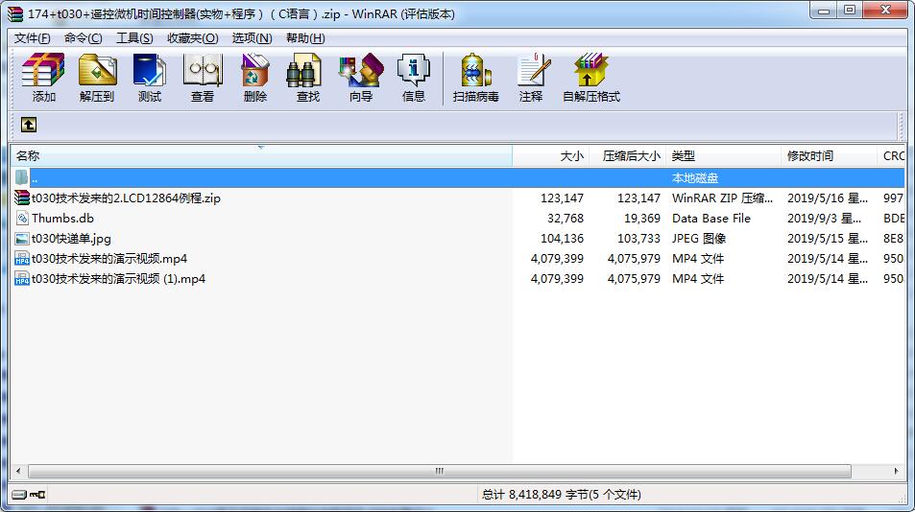The height and width of the screenshot is (512, 915).
Task: Select file name t030技术发来的演示视频.mp4
Action: click(x=109, y=259)
